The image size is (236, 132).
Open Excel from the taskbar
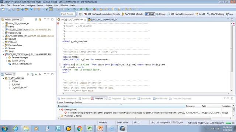point(90,129)
